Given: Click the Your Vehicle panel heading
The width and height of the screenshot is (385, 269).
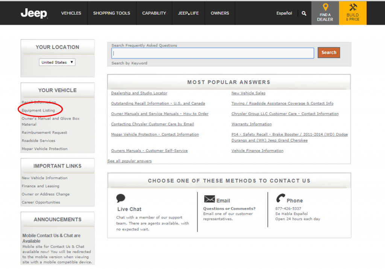Looking at the screenshot, I should [58, 90].
